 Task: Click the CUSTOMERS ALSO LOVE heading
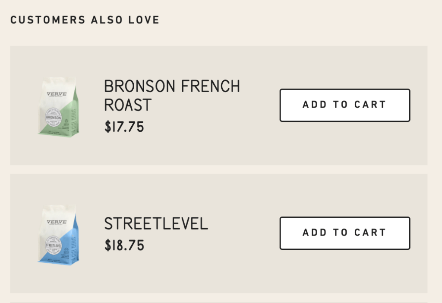(x=85, y=19)
